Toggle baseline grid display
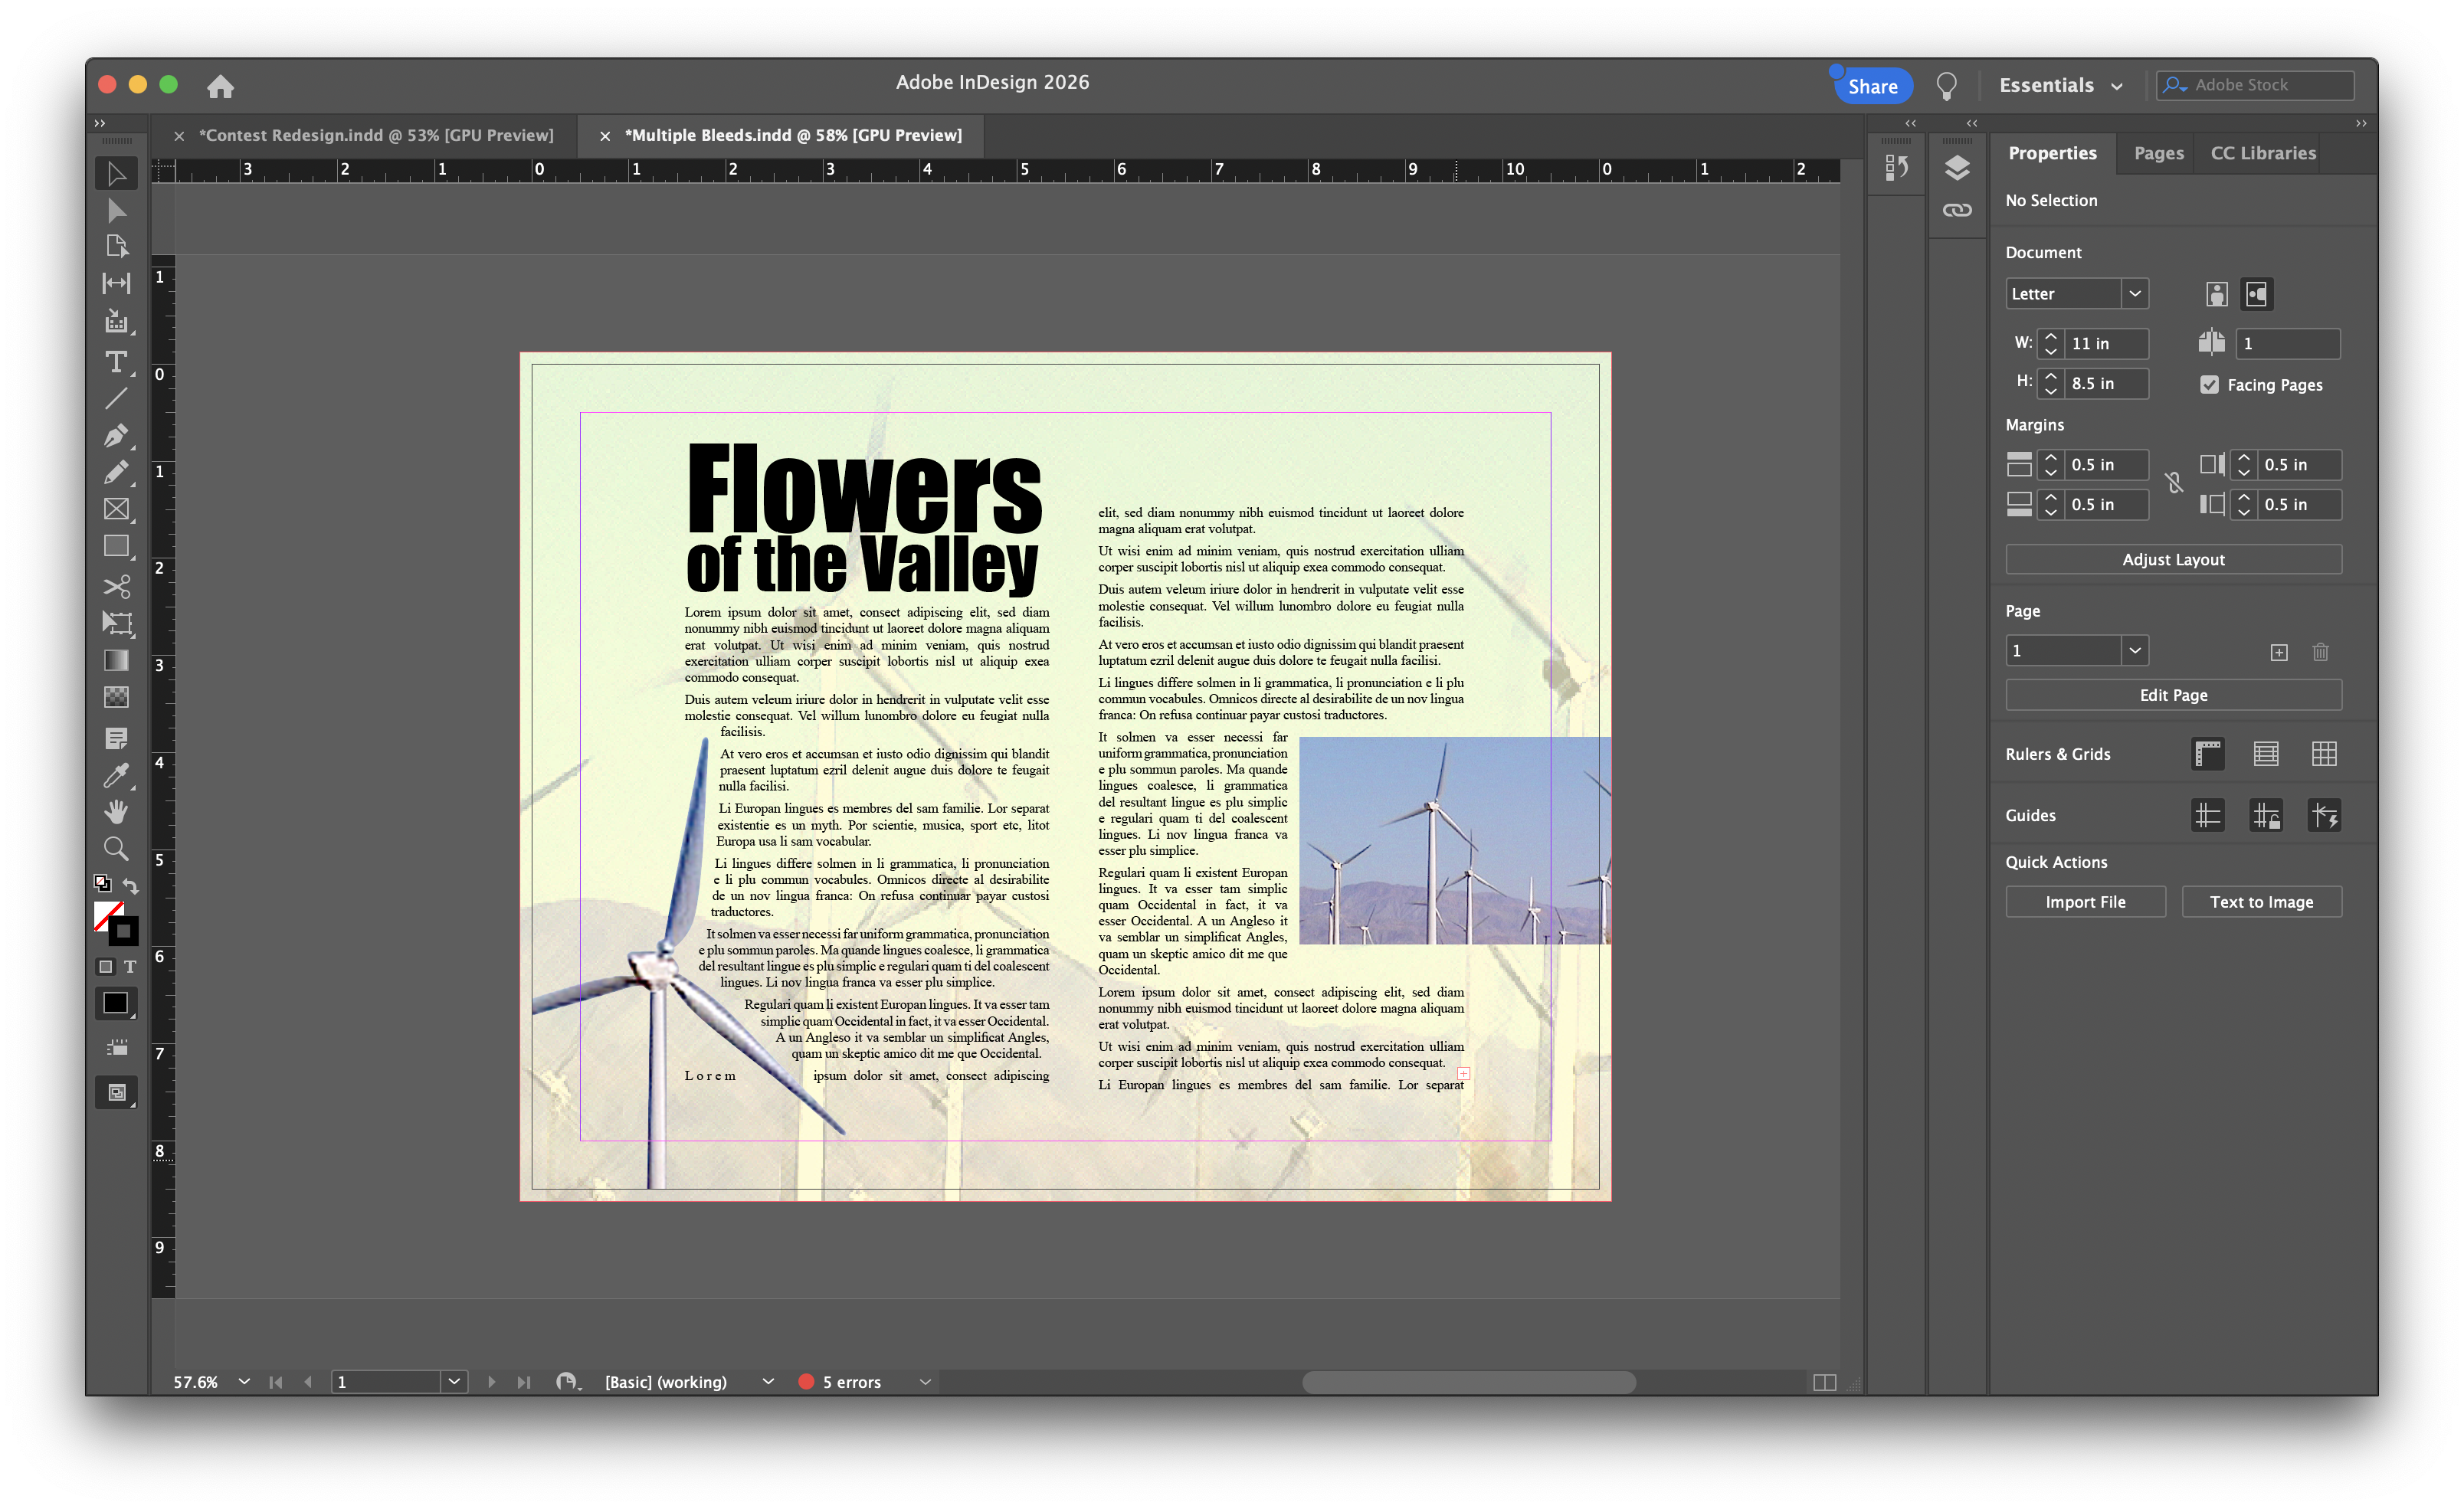This screenshot has width=2464, height=1509. [x=2265, y=754]
